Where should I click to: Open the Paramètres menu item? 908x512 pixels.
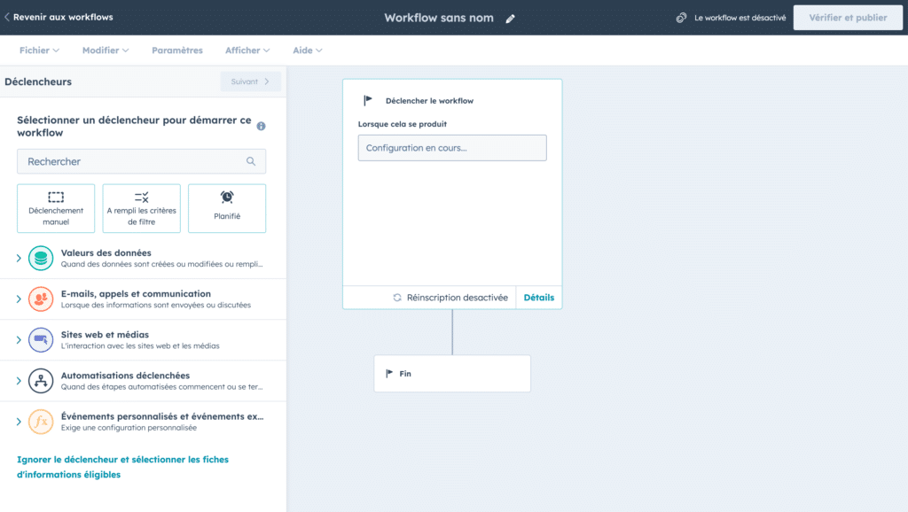coord(176,50)
